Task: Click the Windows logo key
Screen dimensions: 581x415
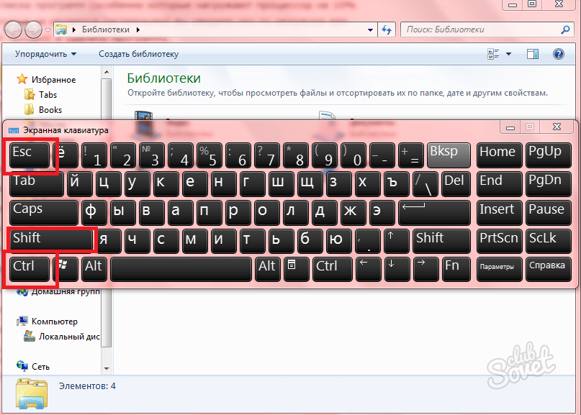Action: 66,270
